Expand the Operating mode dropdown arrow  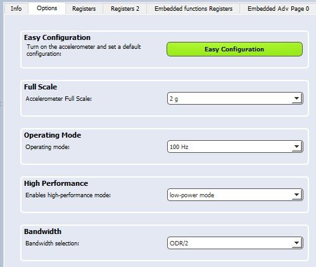coord(296,147)
